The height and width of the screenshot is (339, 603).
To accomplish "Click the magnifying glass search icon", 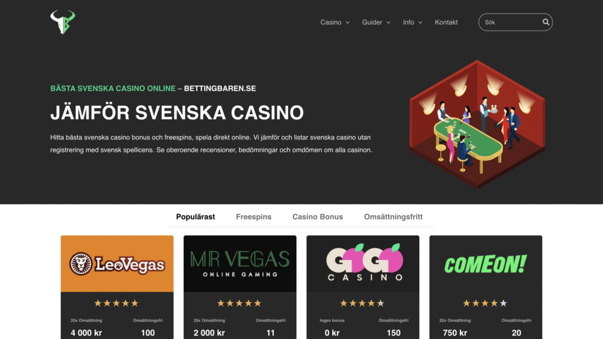I will click(546, 22).
